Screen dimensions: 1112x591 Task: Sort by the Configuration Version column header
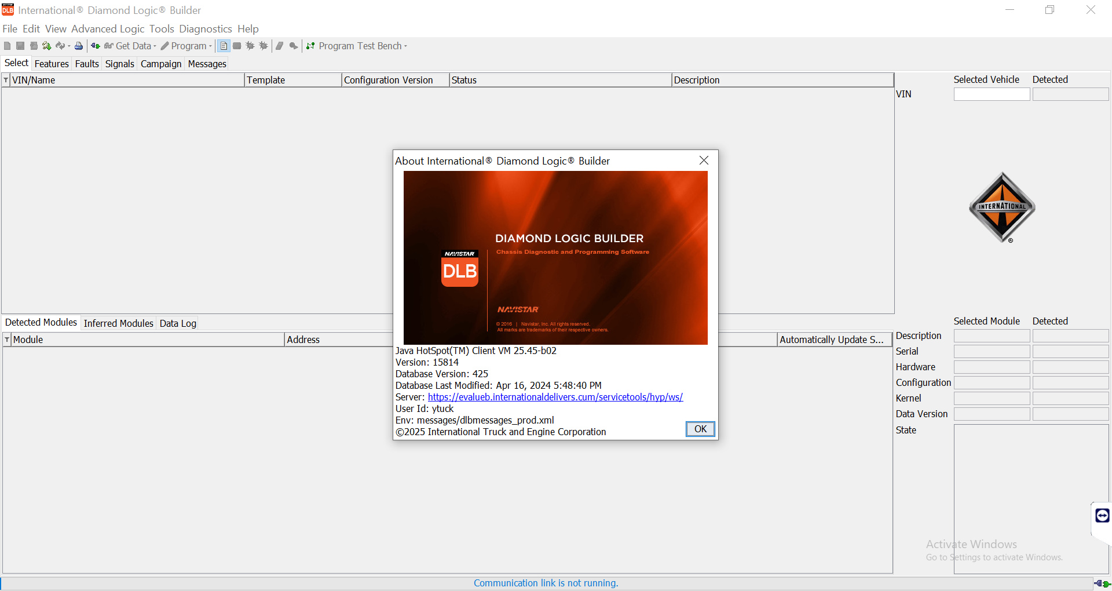pyautogui.click(x=396, y=80)
